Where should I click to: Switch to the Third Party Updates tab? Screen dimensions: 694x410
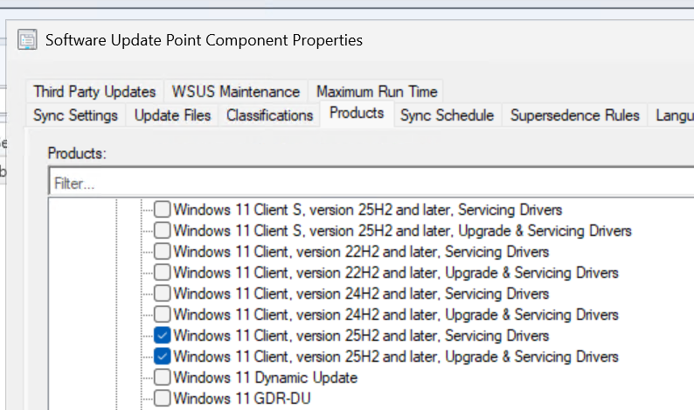[94, 92]
